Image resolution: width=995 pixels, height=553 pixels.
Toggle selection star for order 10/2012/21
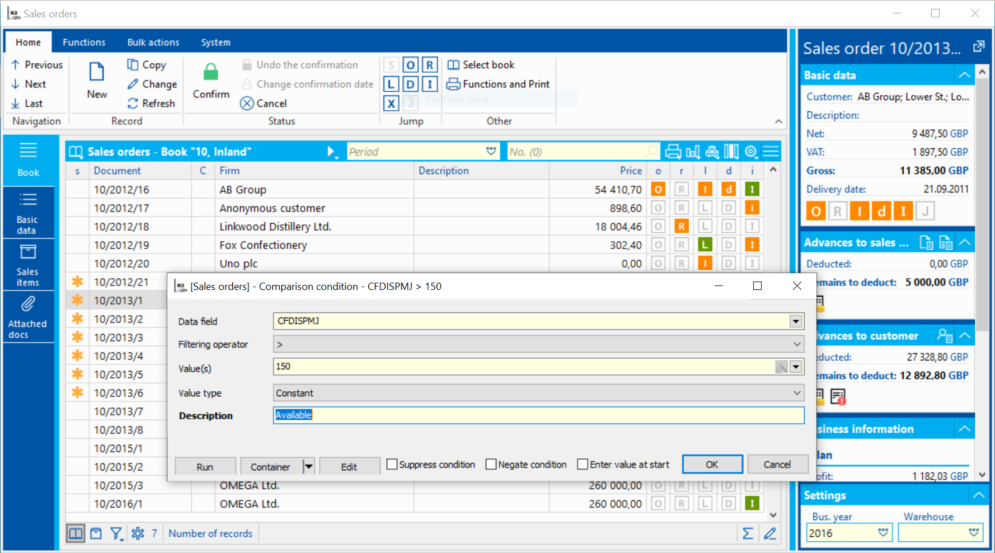coord(77,282)
